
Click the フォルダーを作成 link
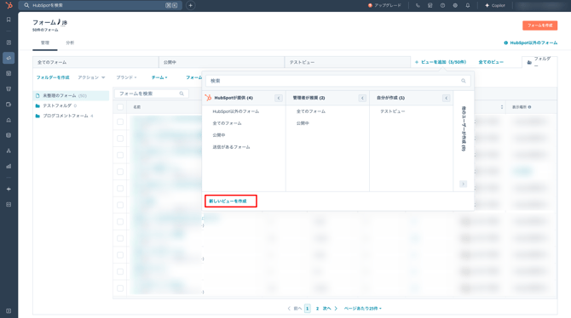click(53, 77)
